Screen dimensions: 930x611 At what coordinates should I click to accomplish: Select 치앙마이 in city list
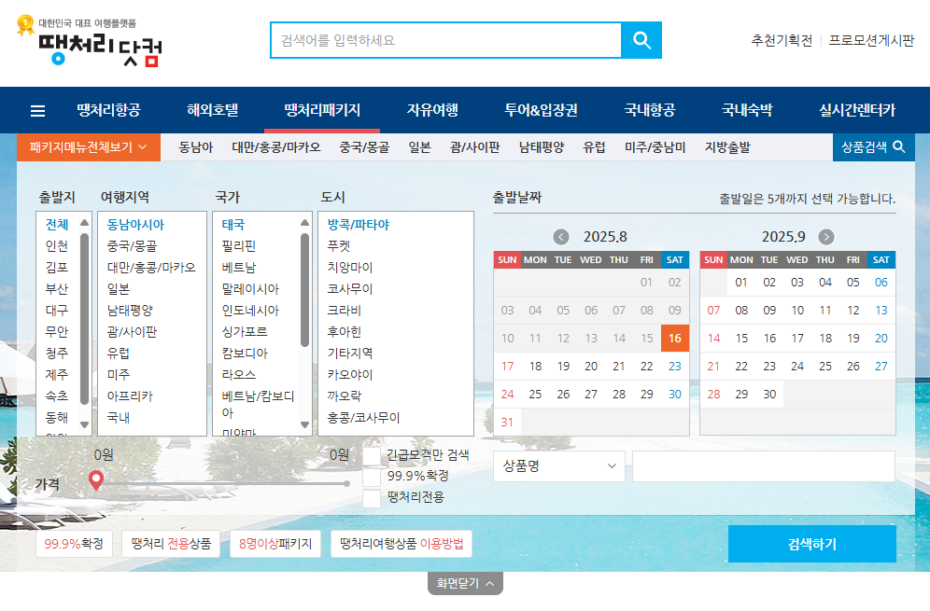pos(350,268)
